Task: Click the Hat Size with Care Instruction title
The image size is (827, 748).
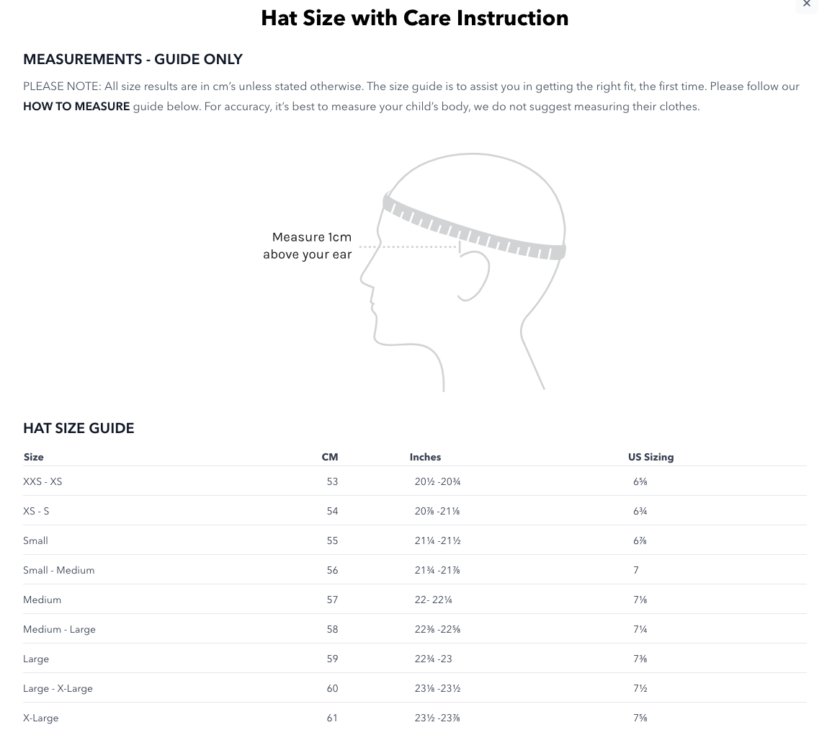Action: (x=414, y=18)
